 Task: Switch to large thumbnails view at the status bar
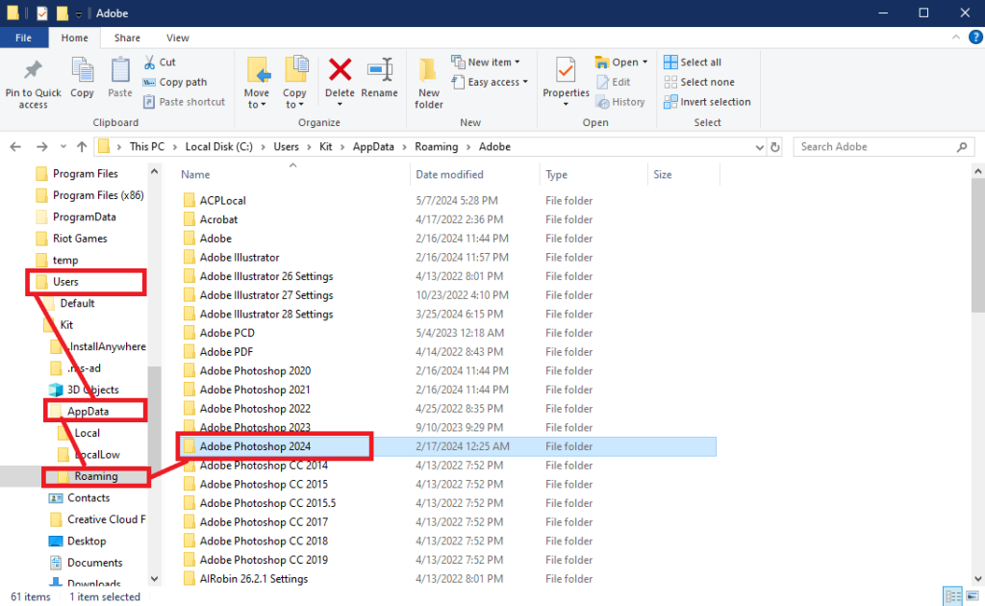(x=972, y=596)
